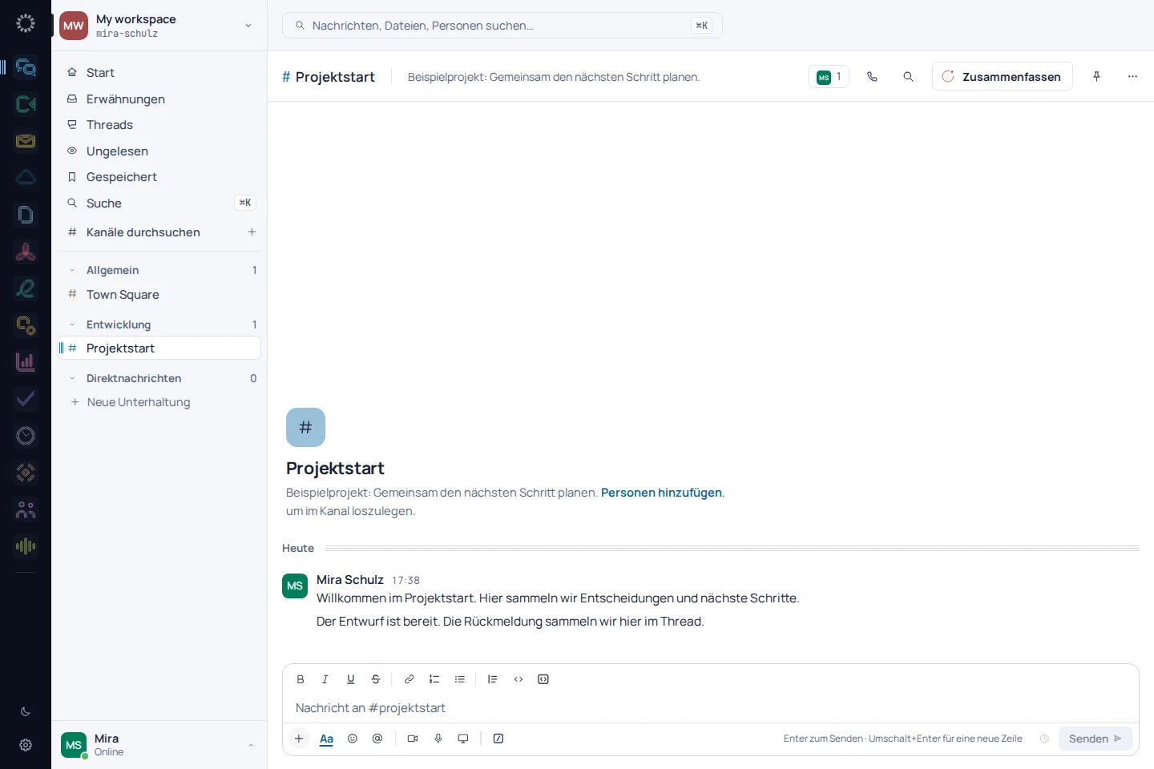Record video clip from composer
Viewport: 1154px width, 769px height.
pos(413,739)
